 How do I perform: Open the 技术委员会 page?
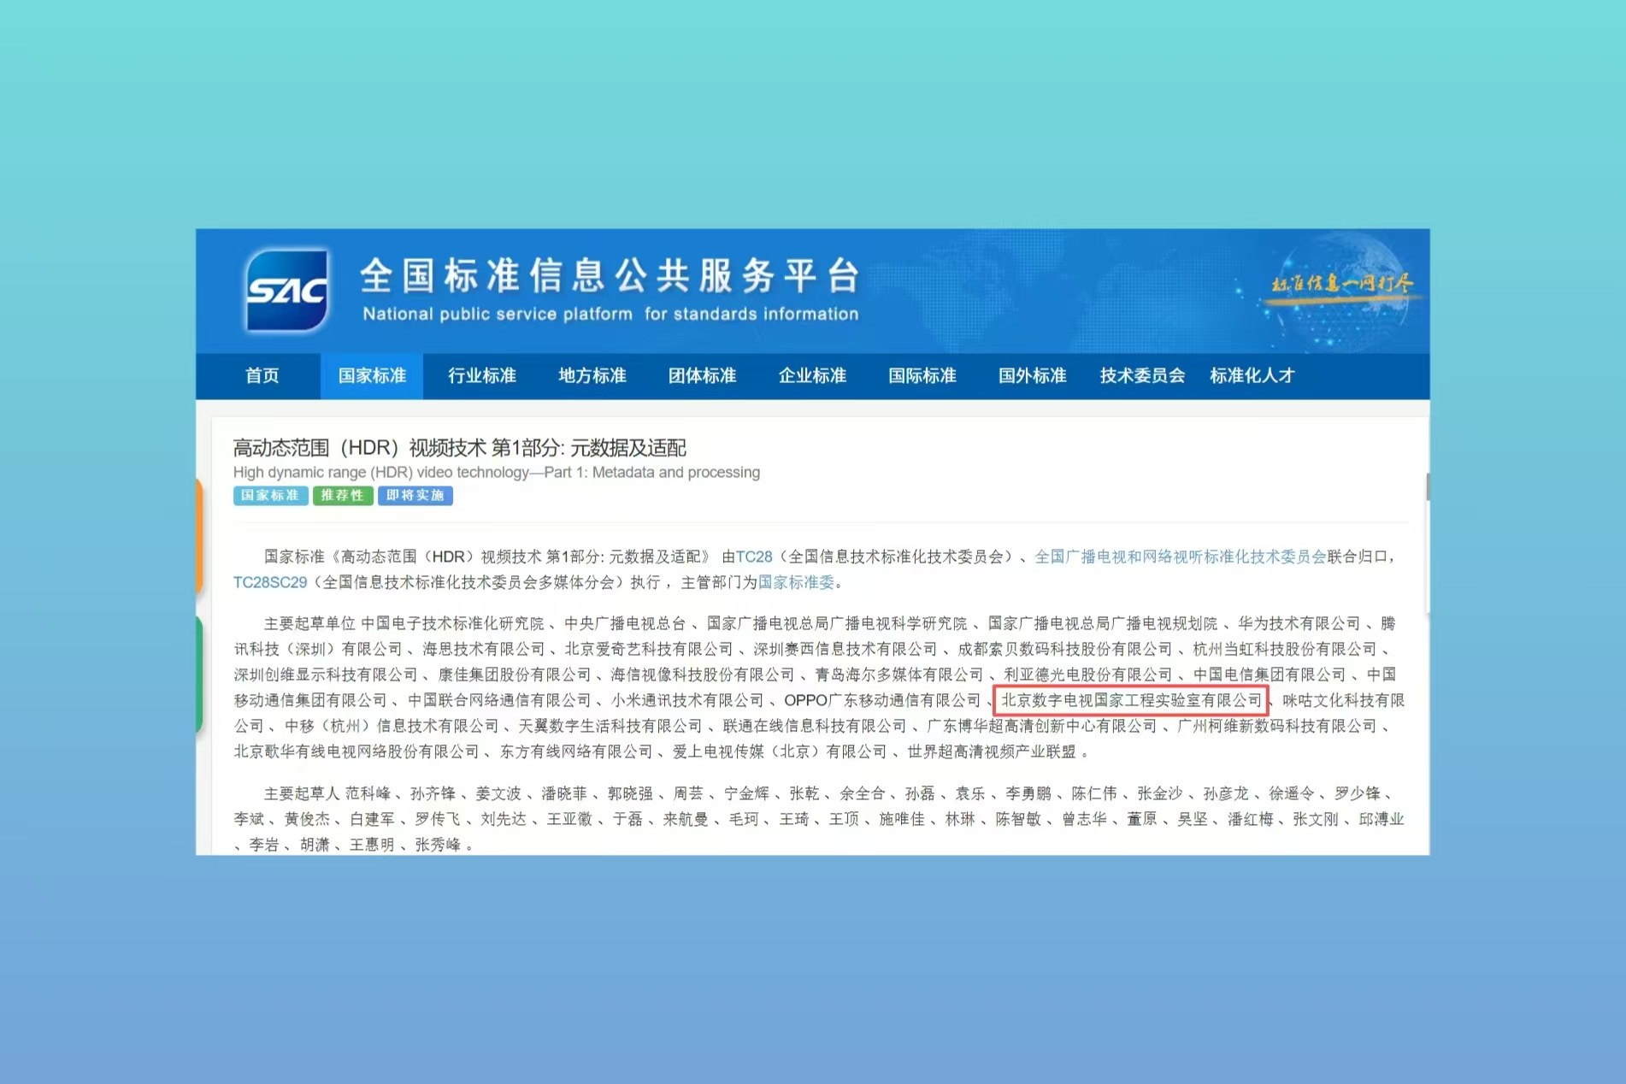pyautogui.click(x=1142, y=376)
